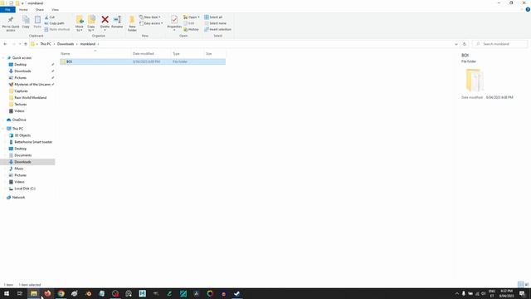The width and height of the screenshot is (531, 299).
Task: Open Pictures under Quick access
Action: tap(20, 77)
